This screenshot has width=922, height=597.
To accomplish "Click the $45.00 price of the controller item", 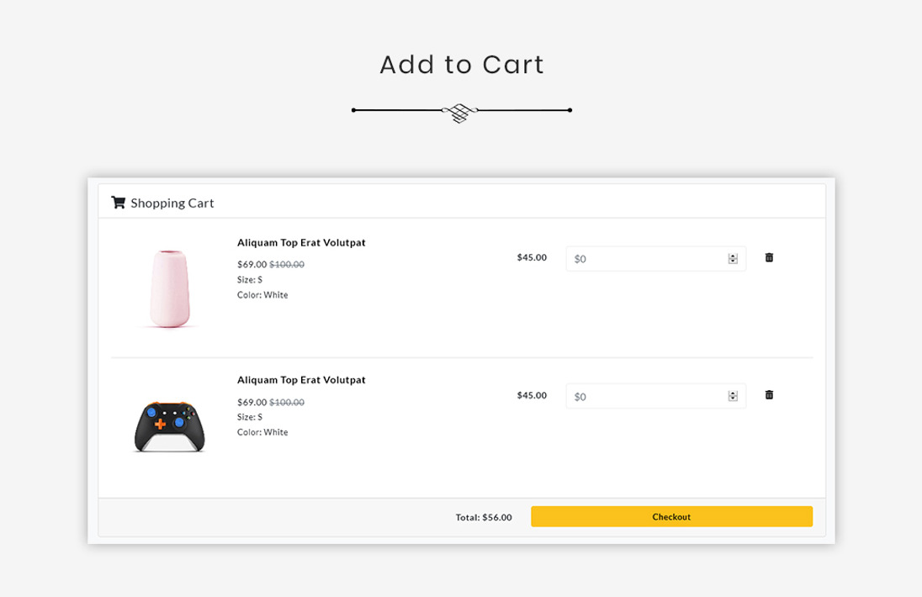I will tap(532, 395).
